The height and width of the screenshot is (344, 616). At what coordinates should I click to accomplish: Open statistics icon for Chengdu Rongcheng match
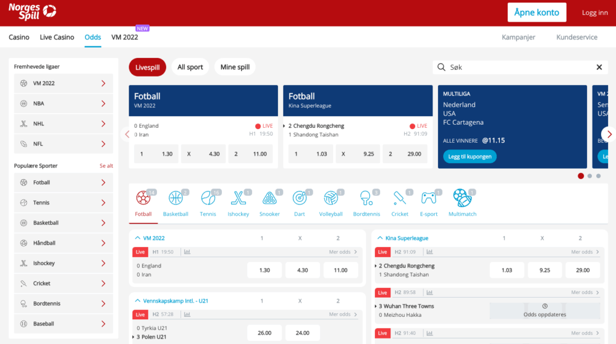(x=430, y=252)
